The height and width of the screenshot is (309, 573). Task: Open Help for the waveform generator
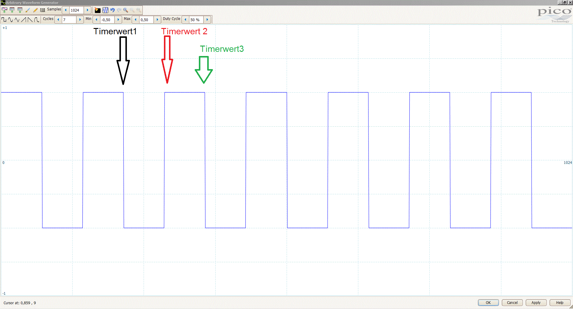coord(560,302)
